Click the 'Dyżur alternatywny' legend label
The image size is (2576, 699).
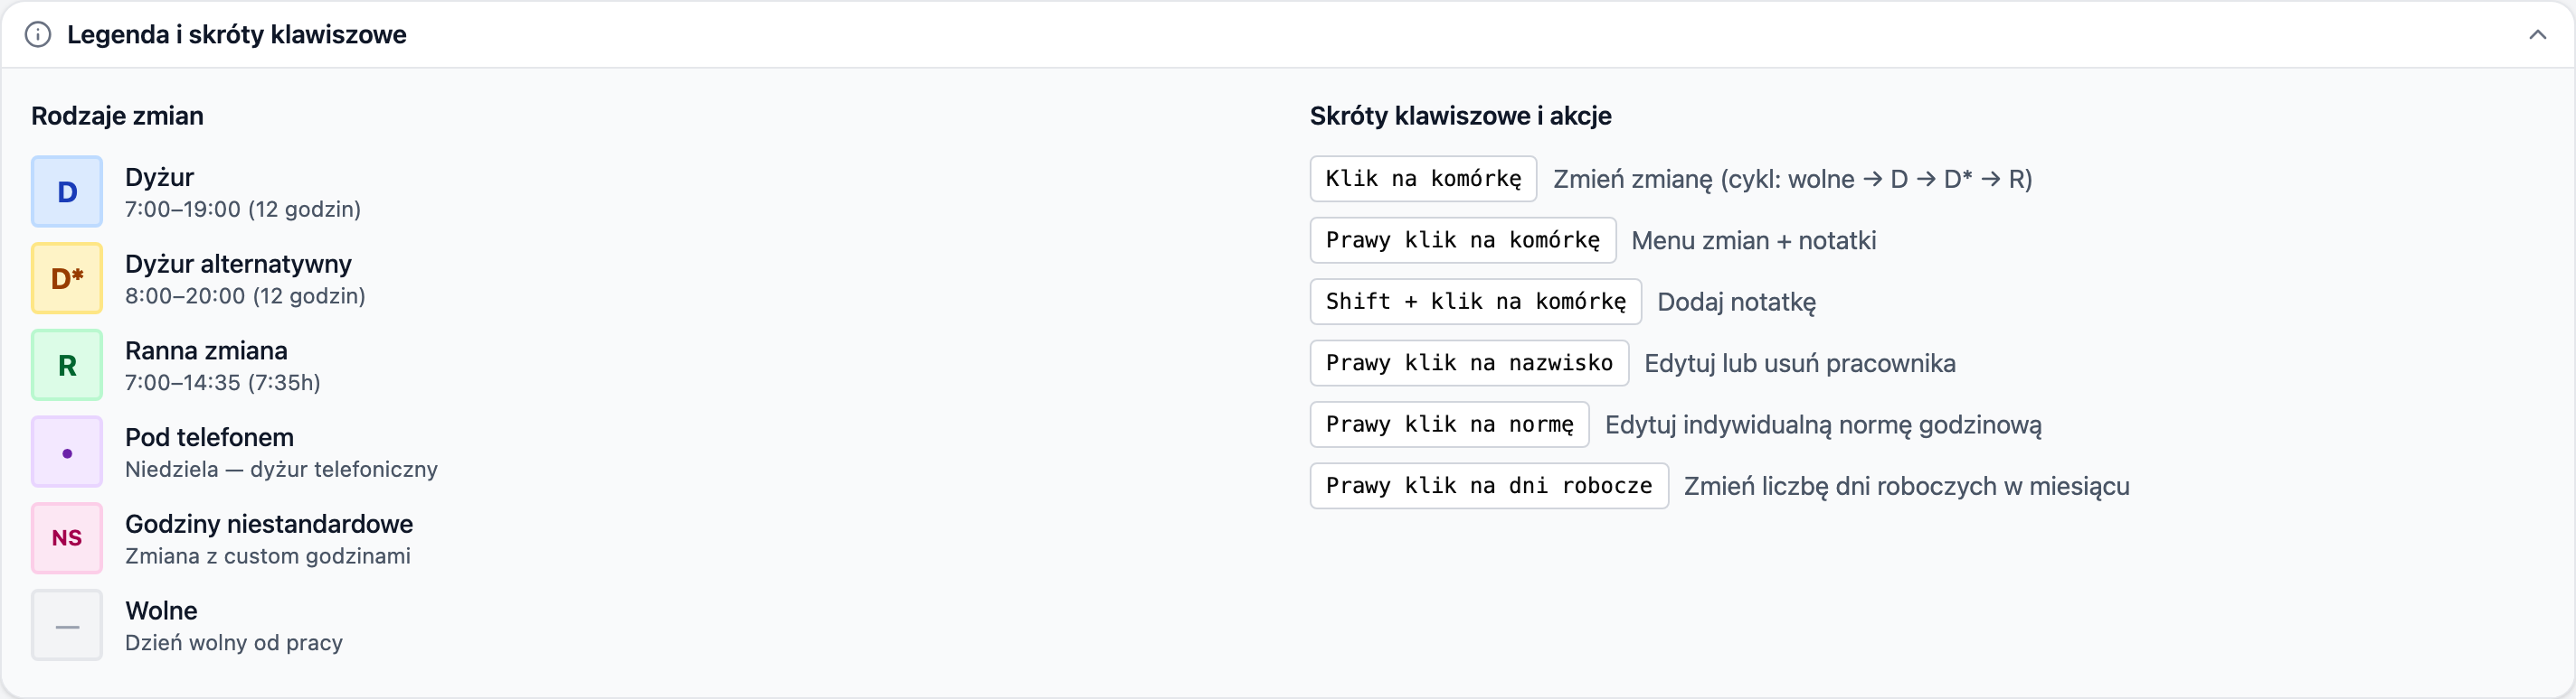coord(238,264)
